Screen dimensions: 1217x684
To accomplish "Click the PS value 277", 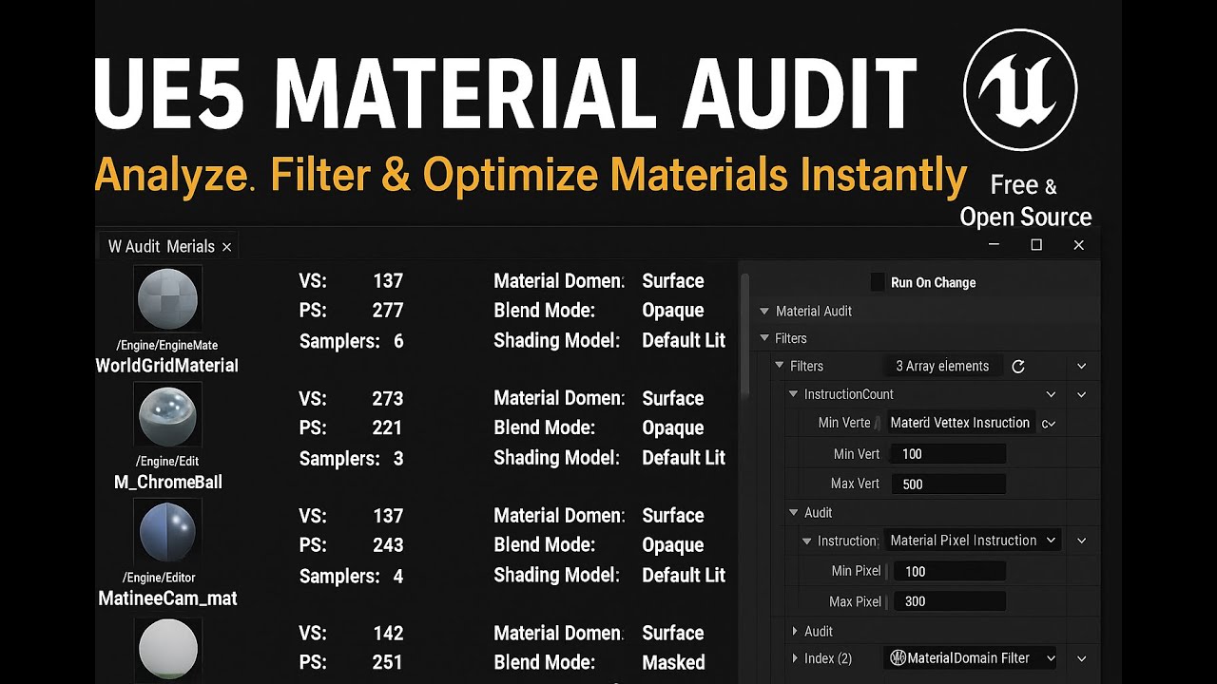I will tap(387, 310).
